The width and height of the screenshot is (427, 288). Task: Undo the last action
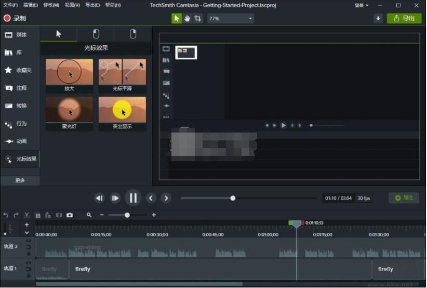6,215
